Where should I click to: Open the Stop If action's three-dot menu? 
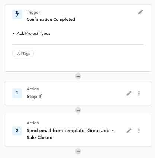139,93
